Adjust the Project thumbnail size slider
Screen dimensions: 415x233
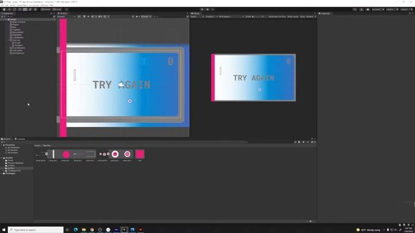310,221
